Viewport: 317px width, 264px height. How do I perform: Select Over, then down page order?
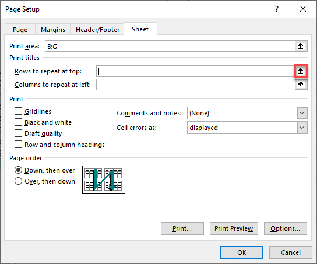19,181
